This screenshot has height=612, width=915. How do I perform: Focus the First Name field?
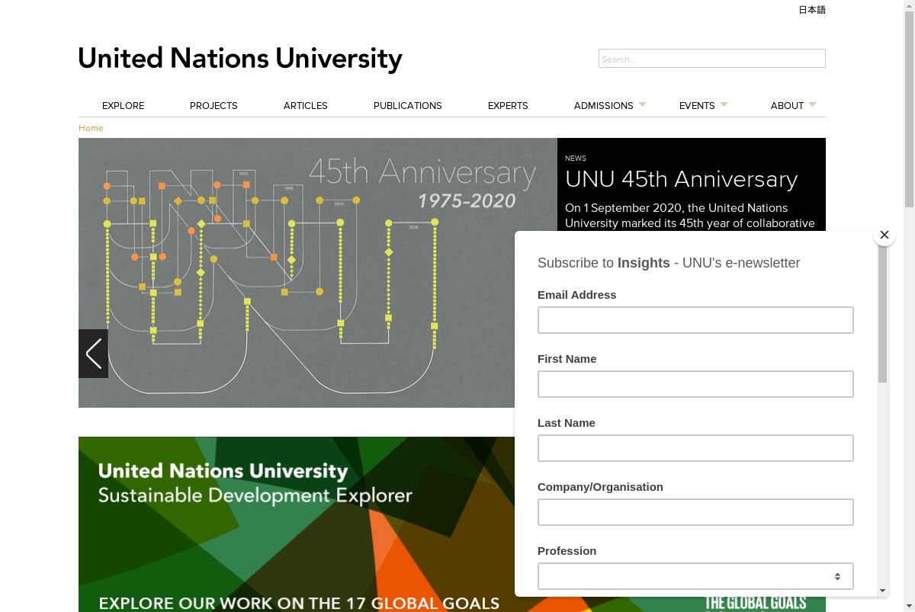pos(695,384)
